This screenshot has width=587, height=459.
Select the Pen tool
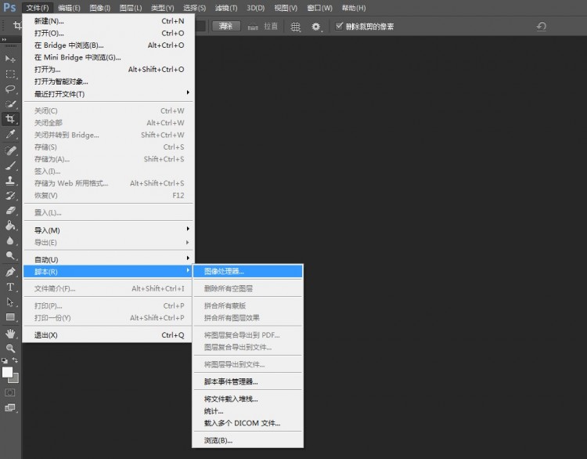[x=10, y=272]
